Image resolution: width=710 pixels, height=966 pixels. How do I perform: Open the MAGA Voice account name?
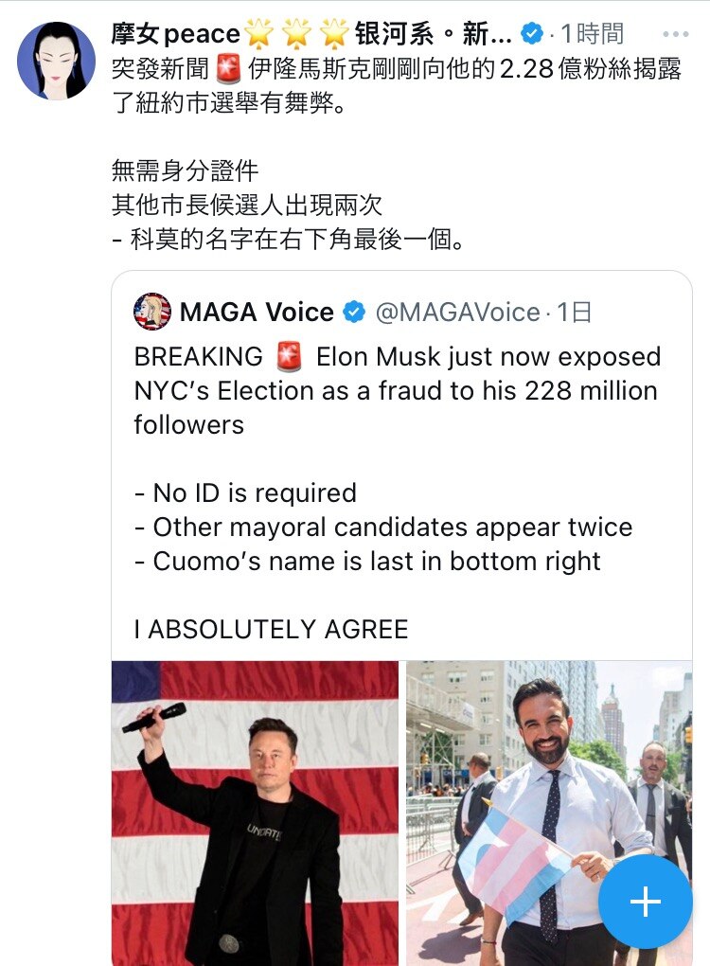257,312
